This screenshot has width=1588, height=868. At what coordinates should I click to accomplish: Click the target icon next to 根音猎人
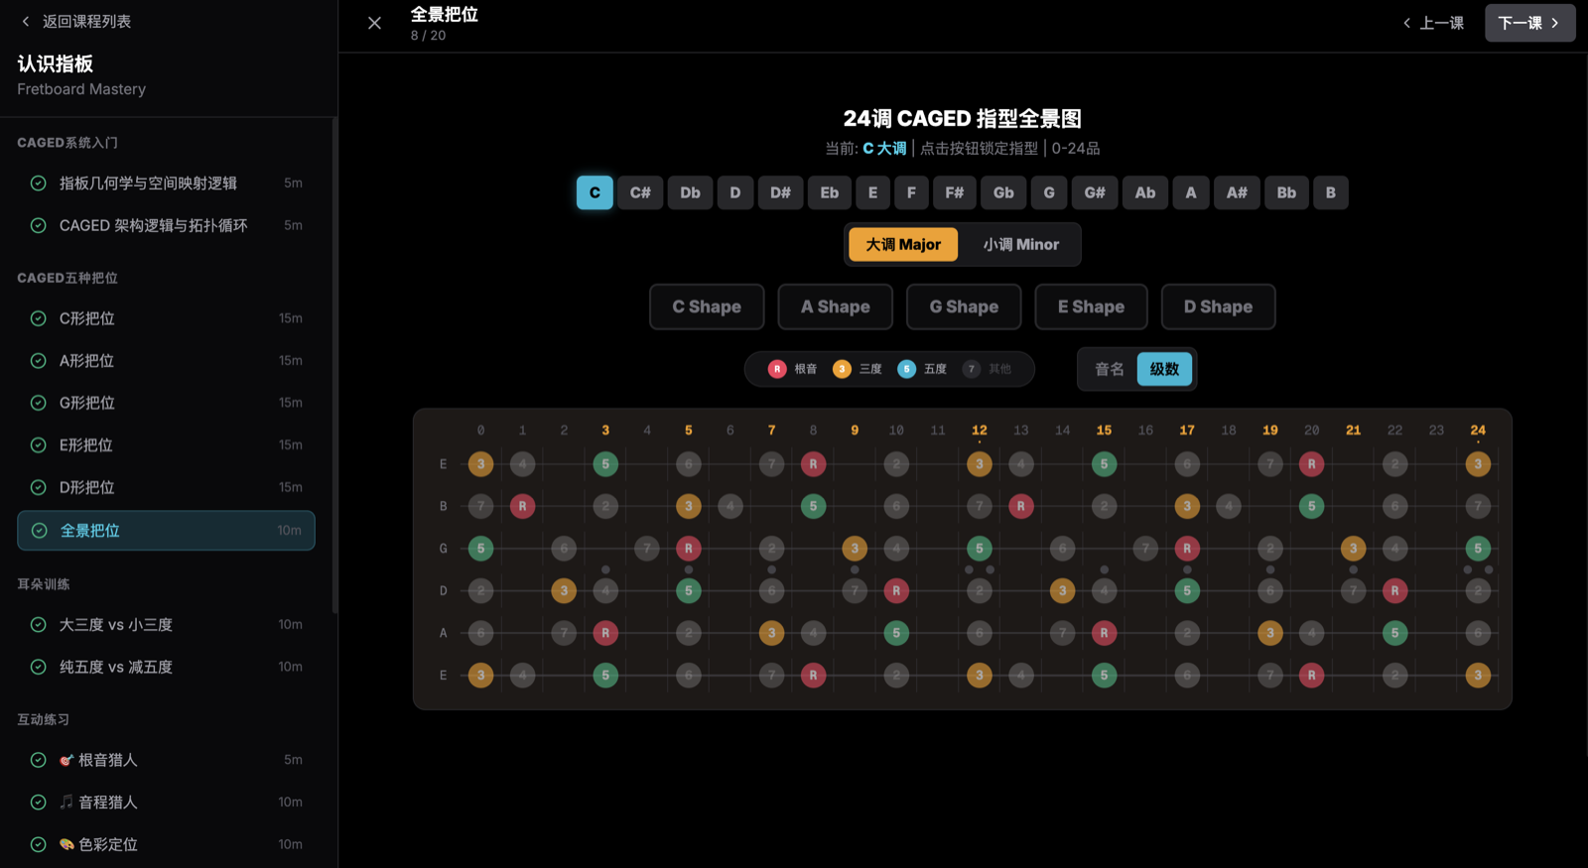[66, 760]
